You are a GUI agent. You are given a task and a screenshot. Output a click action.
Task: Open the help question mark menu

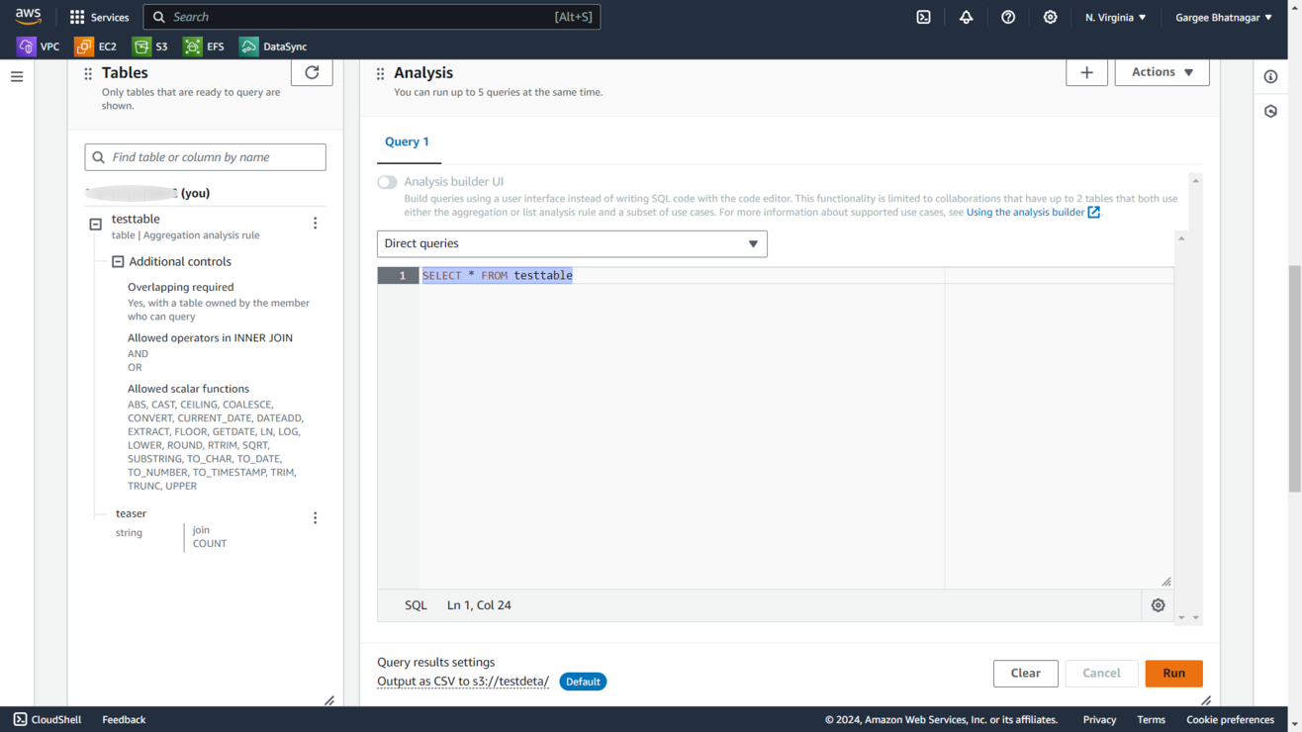point(1008,17)
